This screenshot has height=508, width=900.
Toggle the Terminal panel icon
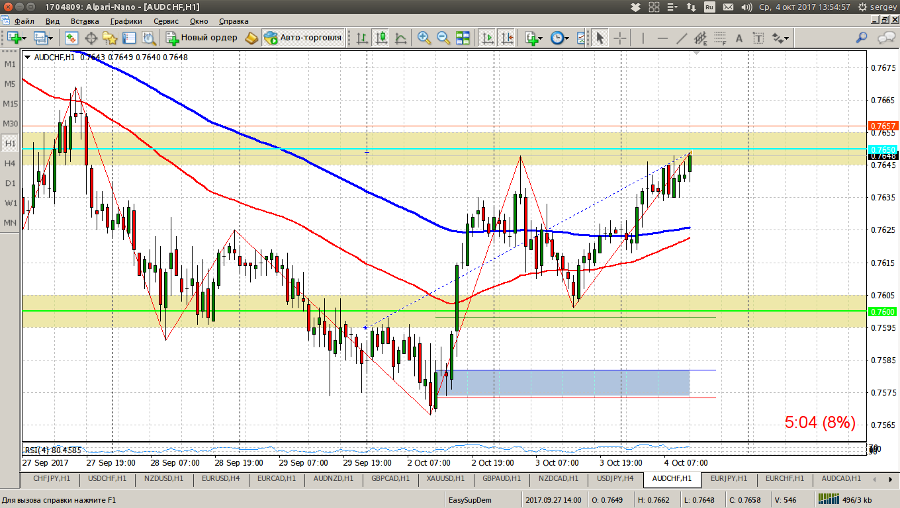click(x=130, y=38)
